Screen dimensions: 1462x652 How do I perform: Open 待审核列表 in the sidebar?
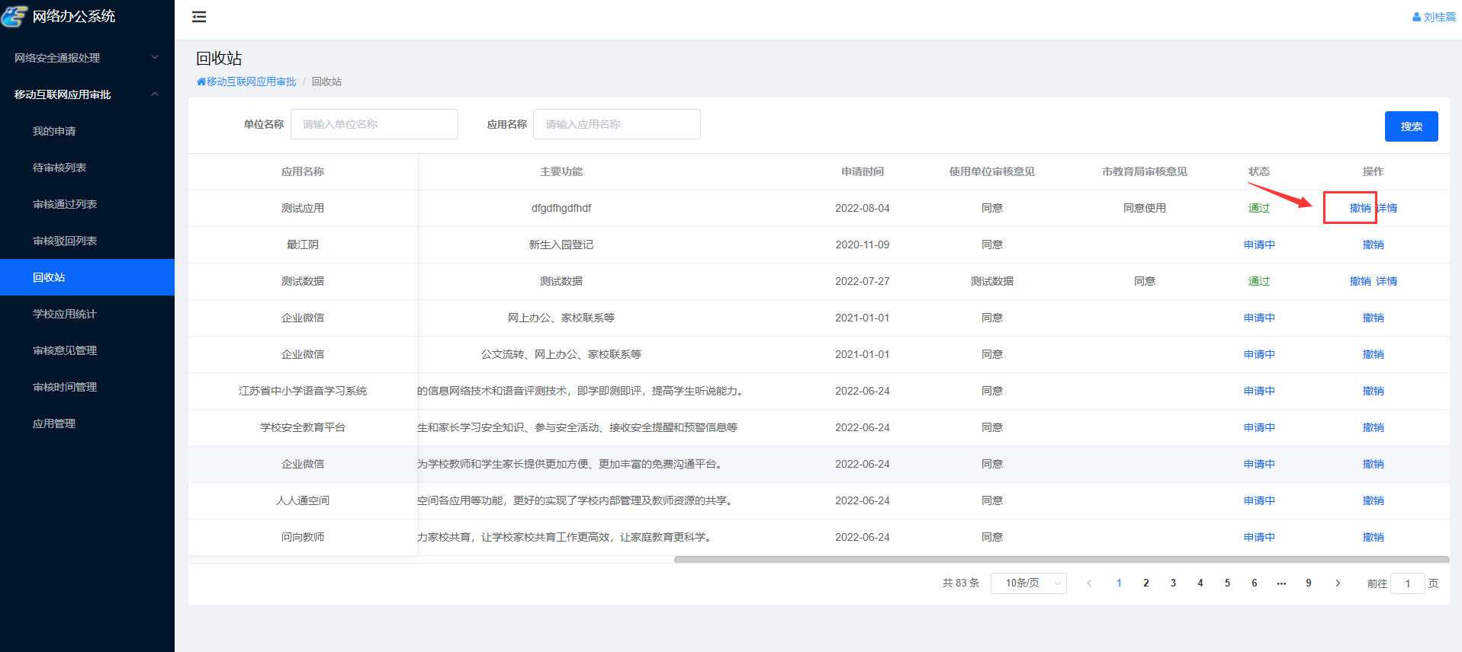click(59, 168)
